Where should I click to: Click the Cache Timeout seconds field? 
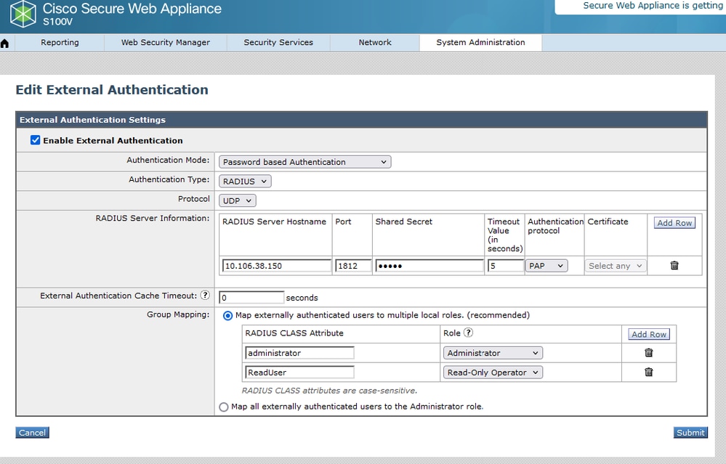[251, 298]
